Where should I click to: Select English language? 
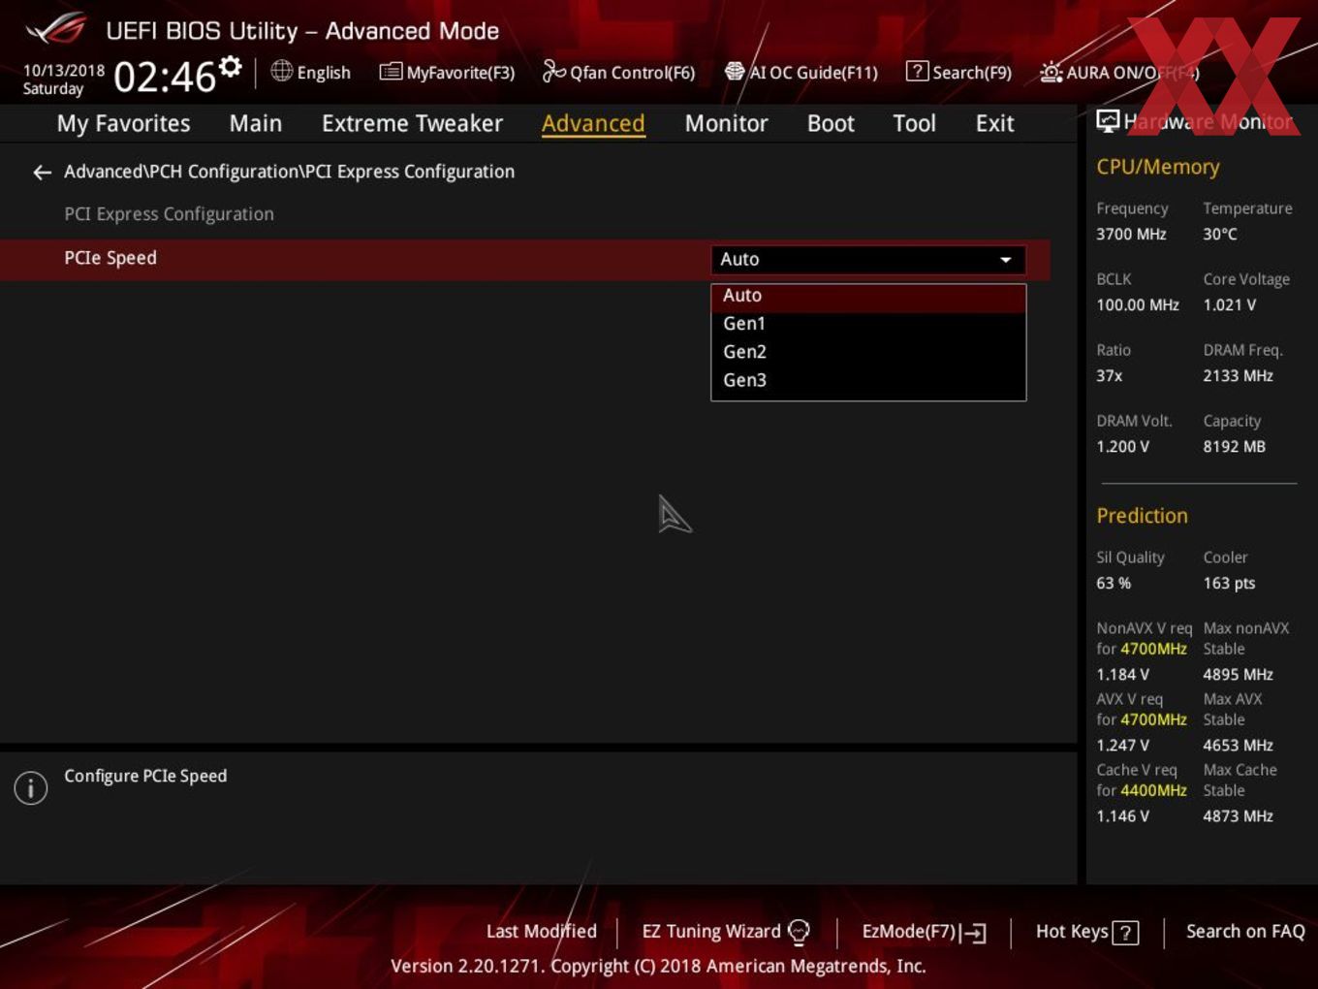(324, 73)
